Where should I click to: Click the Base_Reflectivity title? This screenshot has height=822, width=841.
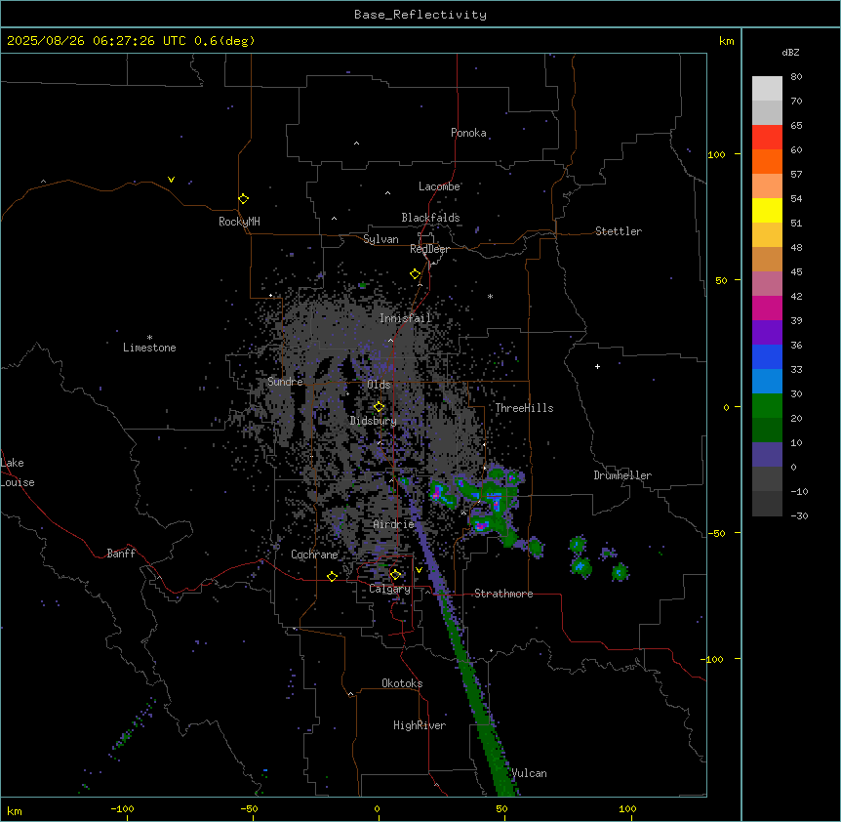coord(420,15)
